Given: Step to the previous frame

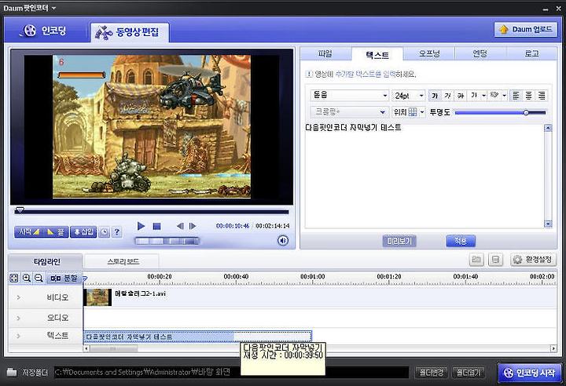Looking at the screenshot, I should pos(180,226).
